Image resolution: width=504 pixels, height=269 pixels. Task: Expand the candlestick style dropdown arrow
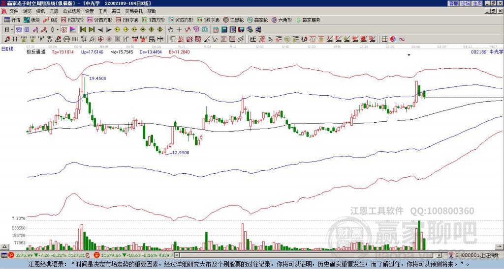(58, 30)
